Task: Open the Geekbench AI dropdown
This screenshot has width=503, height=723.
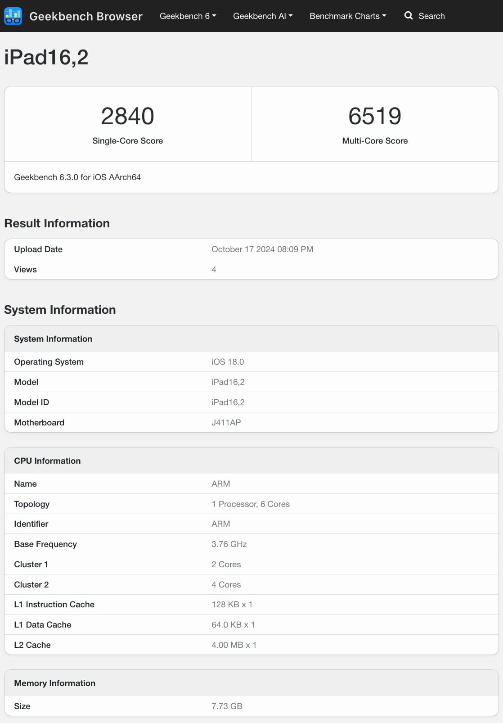Action: point(263,16)
